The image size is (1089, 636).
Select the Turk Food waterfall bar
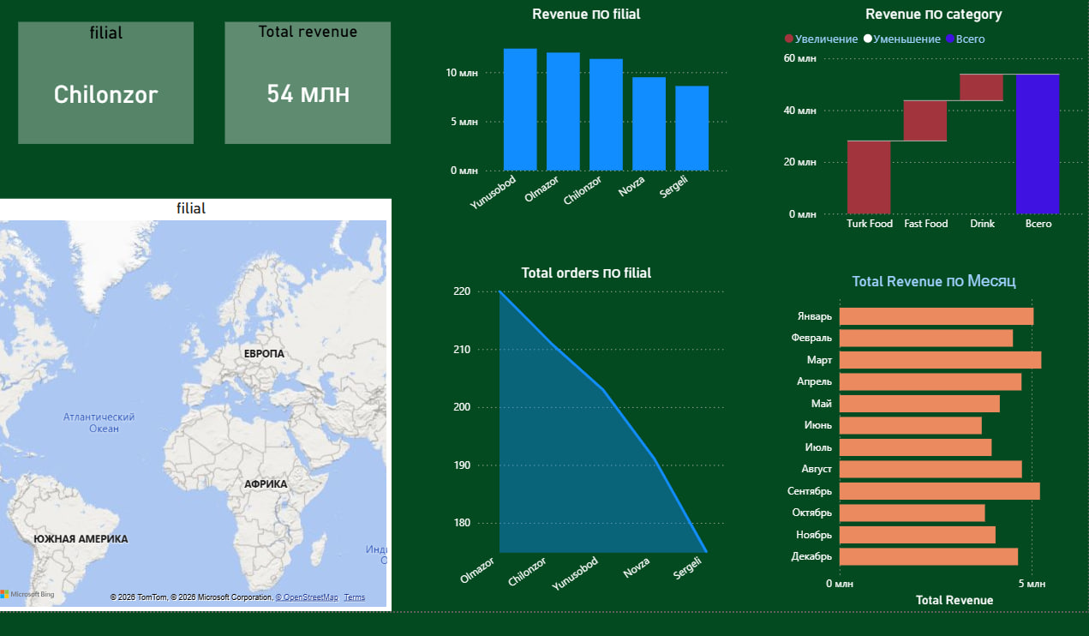pos(869,177)
